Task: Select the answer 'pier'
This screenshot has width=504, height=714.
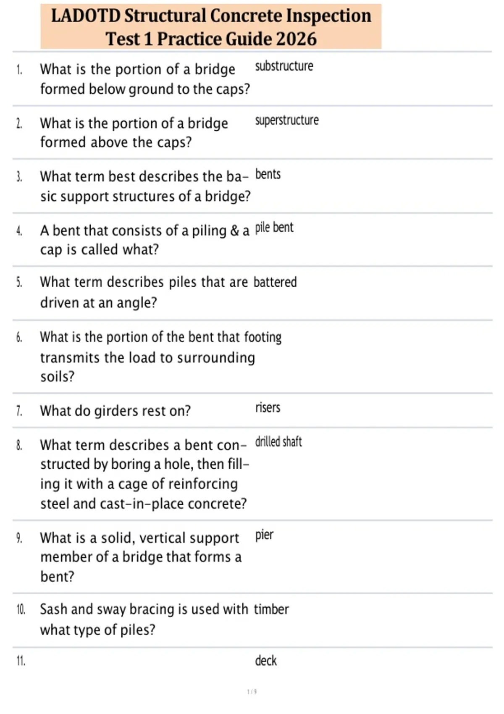Action: [x=264, y=535]
